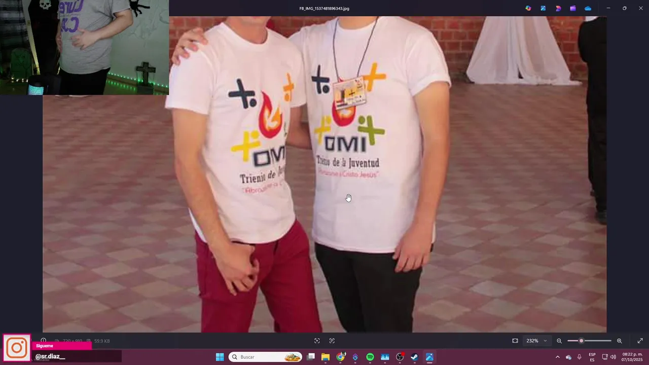Open Clipchamp from the title bar icons
The height and width of the screenshot is (365, 649).
[573, 8]
